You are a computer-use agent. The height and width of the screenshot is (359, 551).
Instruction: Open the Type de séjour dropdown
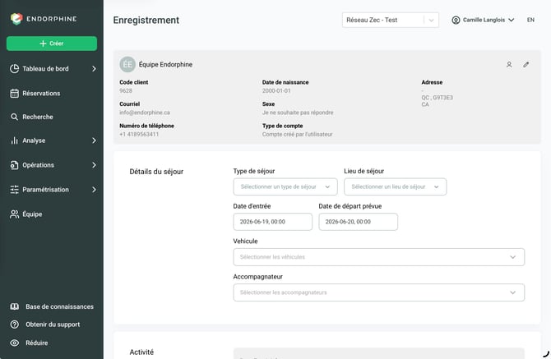285,186
